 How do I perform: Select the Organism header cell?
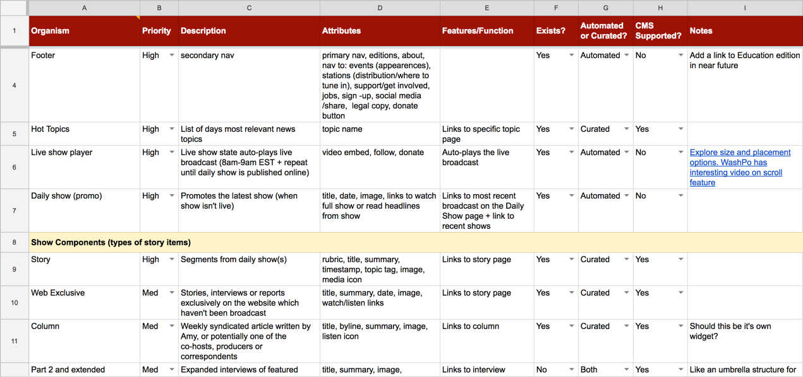coord(84,31)
